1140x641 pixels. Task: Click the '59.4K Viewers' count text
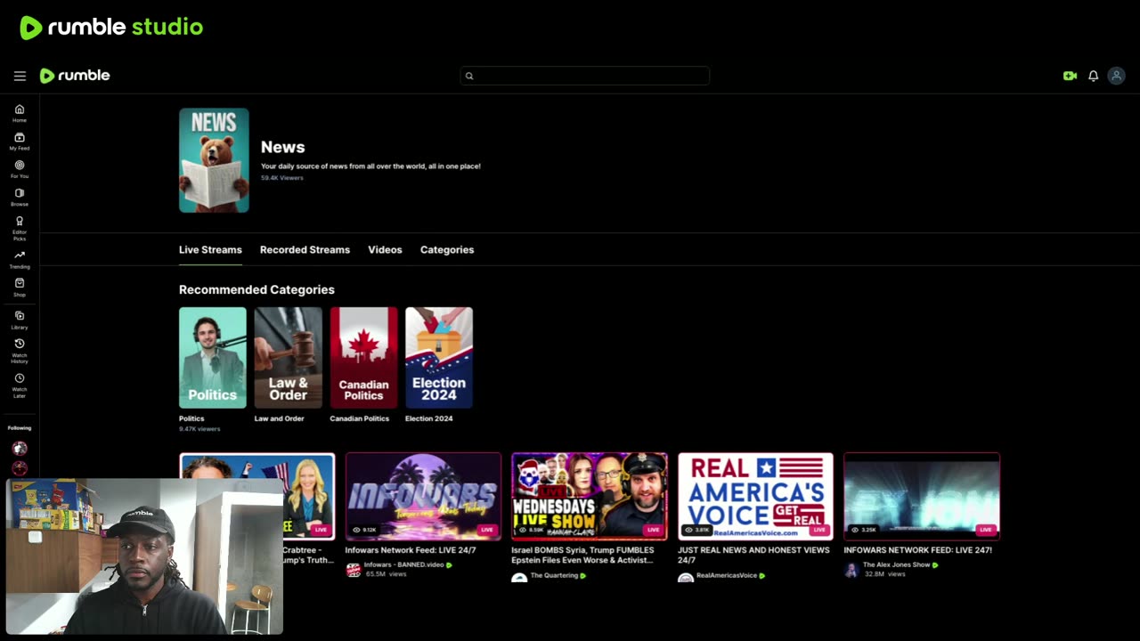(x=282, y=178)
